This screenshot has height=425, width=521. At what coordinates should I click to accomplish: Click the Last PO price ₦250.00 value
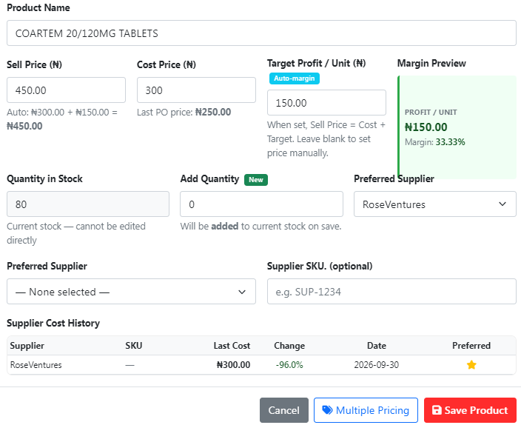pyautogui.click(x=213, y=112)
